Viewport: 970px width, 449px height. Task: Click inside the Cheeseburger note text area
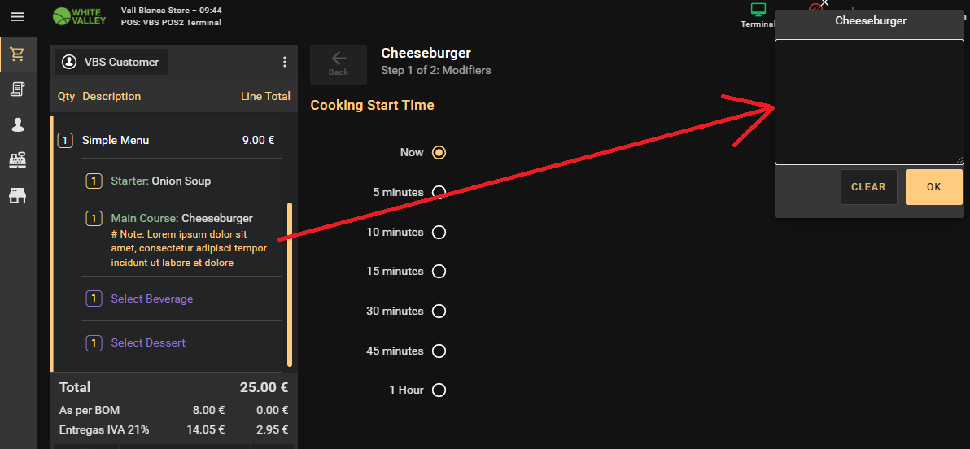click(x=868, y=102)
